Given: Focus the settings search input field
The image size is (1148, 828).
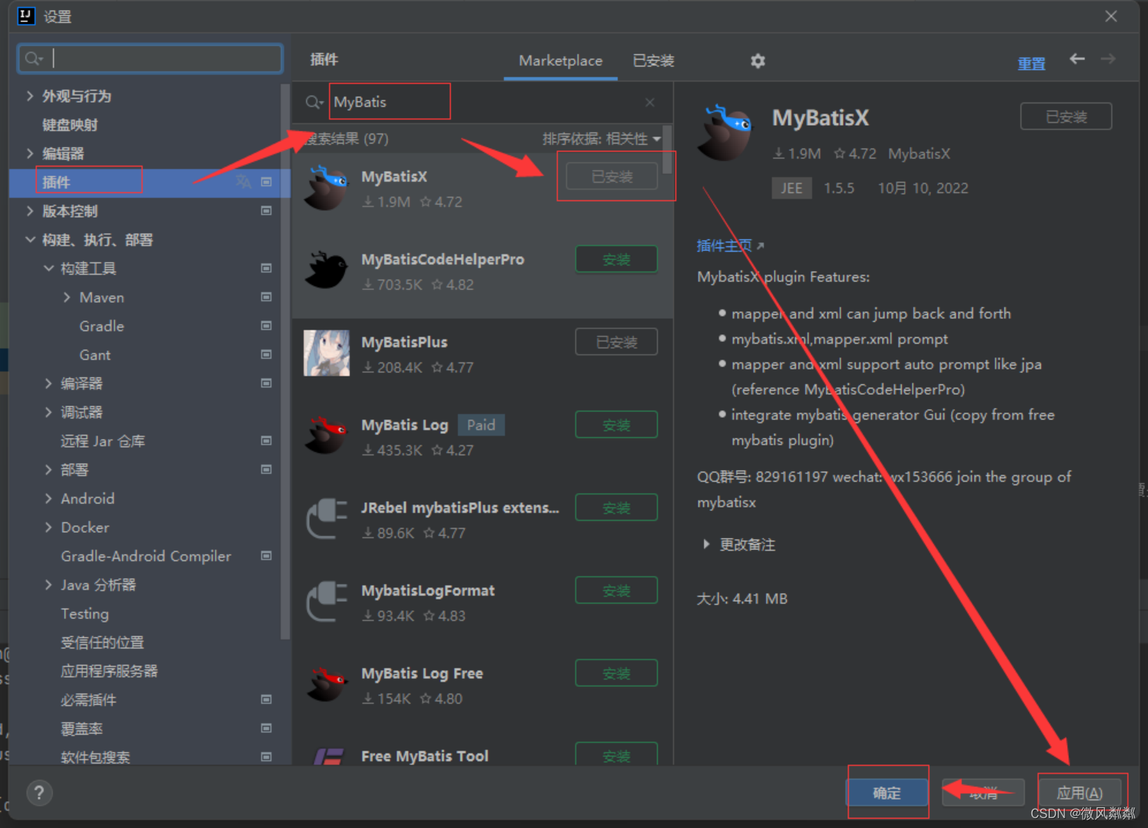Looking at the screenshot, I should click(150, 58).
